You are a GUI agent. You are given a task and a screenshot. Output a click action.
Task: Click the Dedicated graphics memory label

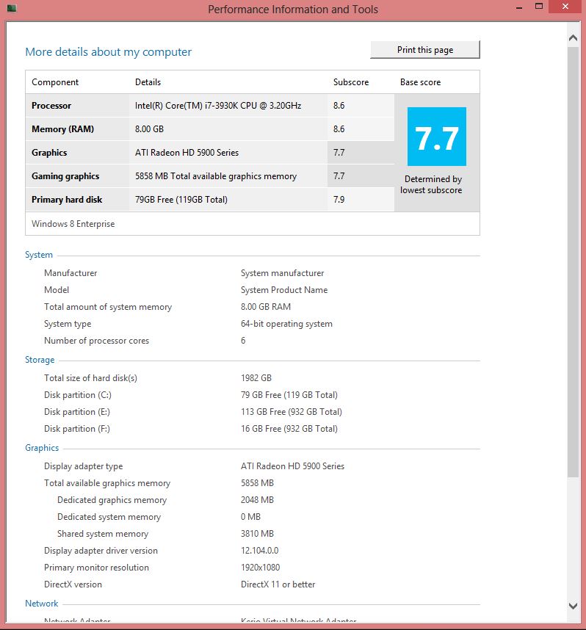pos(112,500)
